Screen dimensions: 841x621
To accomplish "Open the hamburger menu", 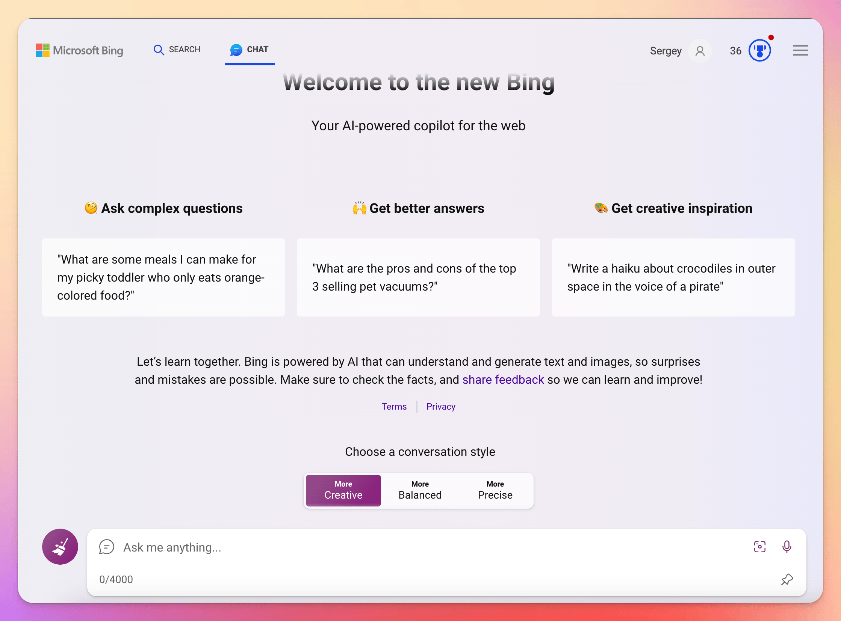I will pyautogui.click(x=800, y=50).
